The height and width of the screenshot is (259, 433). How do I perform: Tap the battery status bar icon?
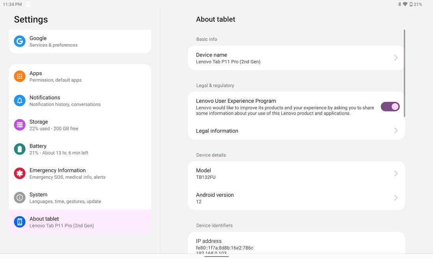point(411,4)
